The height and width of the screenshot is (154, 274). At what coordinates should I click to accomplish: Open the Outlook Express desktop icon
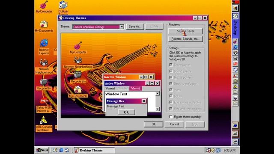63,5
